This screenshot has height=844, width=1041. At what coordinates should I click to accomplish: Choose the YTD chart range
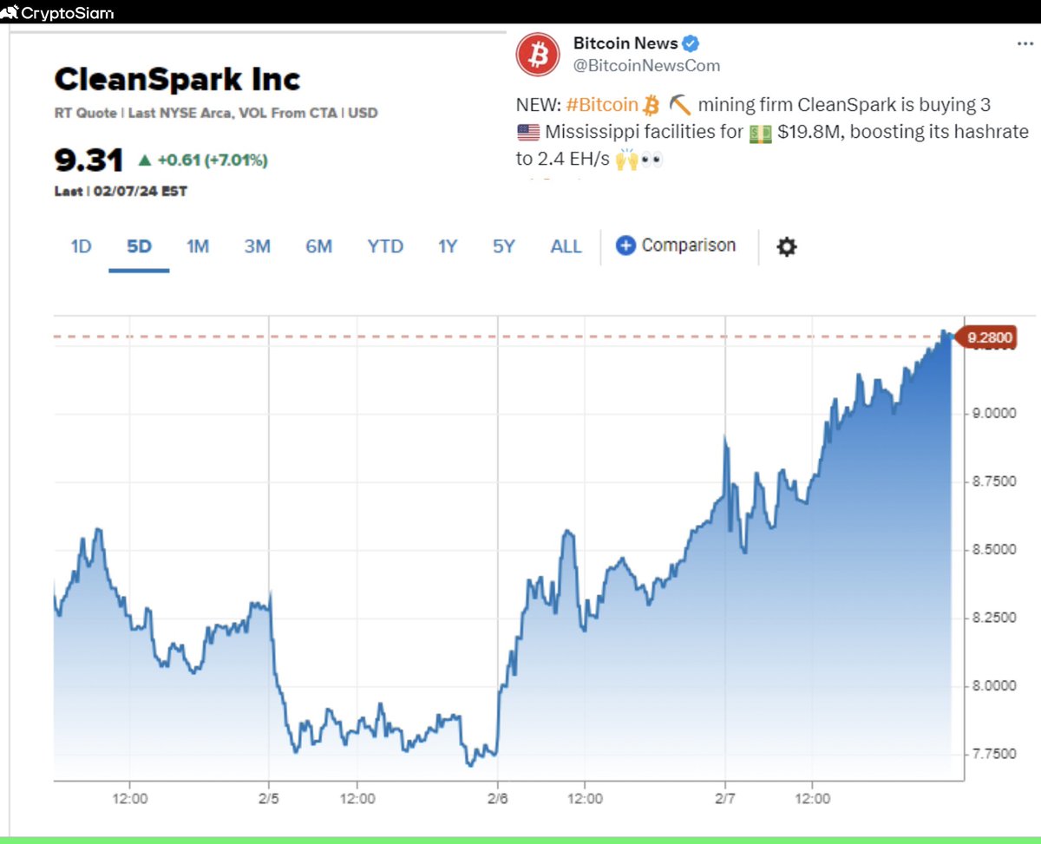[385, 246]
